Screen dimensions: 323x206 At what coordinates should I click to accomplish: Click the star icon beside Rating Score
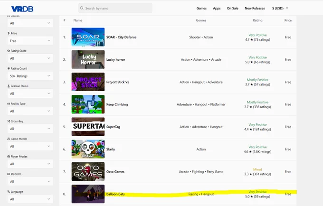click(x=9, y=51)
